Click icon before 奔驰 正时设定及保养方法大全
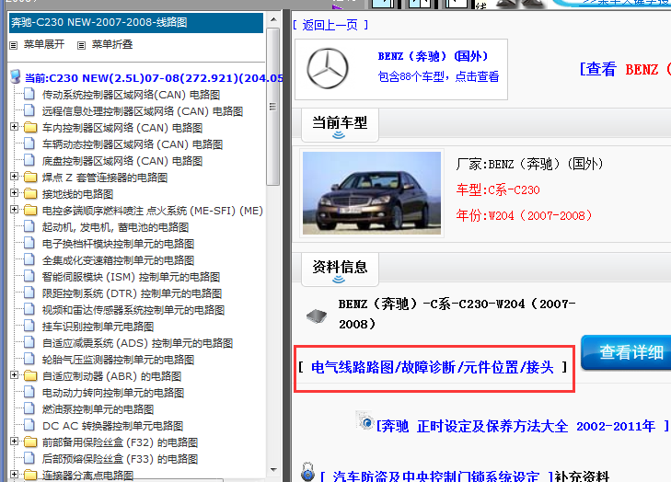This screenshot has width=671, height=482. pyautogui.click(x=365, y=421)
